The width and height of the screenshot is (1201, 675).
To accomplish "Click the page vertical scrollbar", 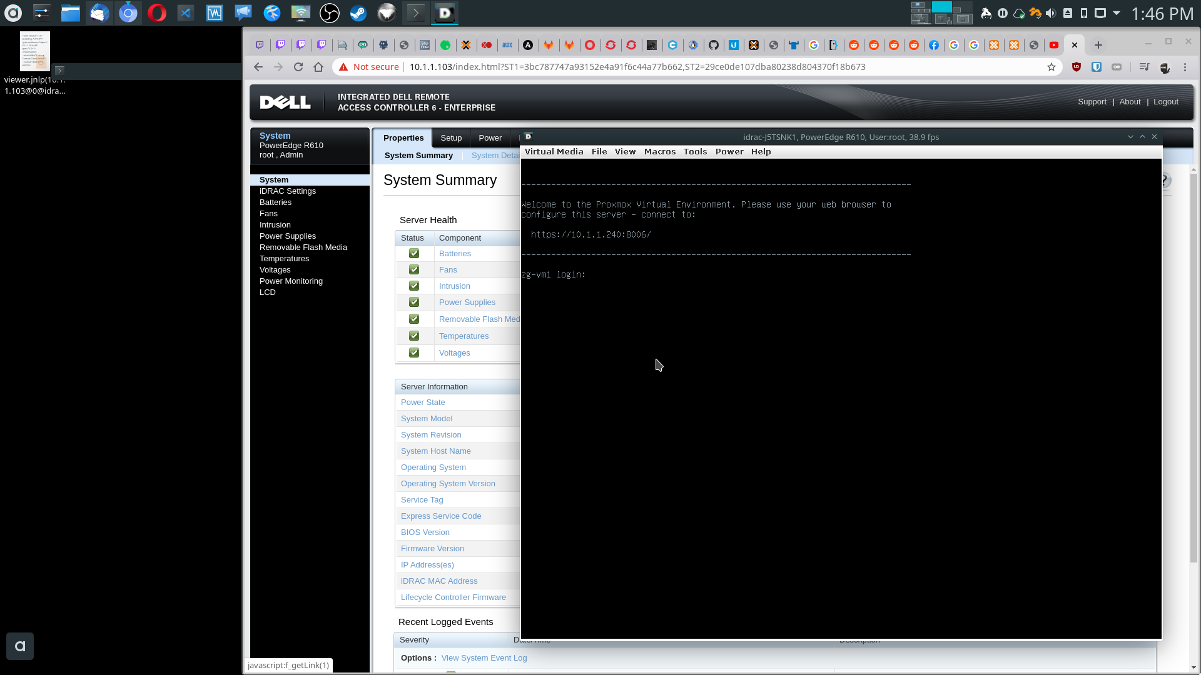I will (x=1193, y=369).
